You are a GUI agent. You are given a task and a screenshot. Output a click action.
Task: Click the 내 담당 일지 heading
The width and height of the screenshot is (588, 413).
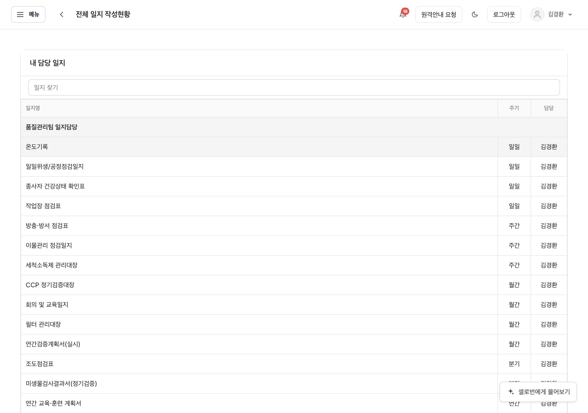tap(47, 63)
